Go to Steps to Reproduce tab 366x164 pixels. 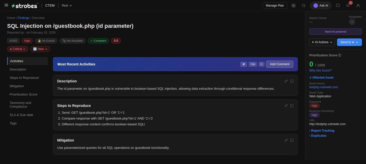coord(27,78)
